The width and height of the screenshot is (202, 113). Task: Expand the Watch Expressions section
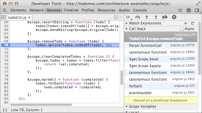click(x=126, y=23)
